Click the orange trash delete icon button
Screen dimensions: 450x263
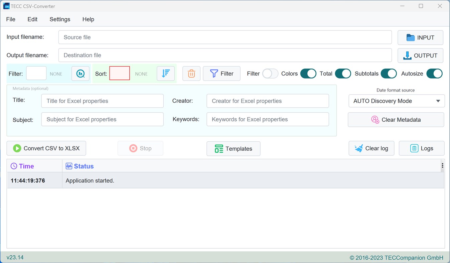[x=191, y=74]
